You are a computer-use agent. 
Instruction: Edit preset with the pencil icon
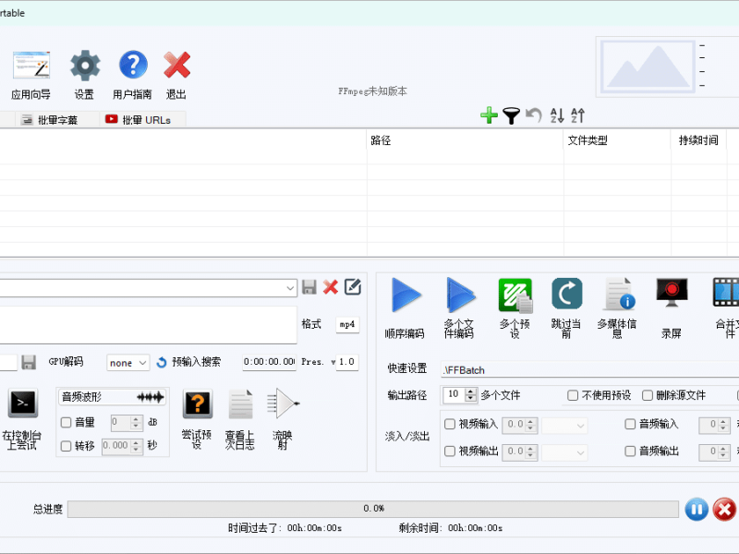point(353,287)
